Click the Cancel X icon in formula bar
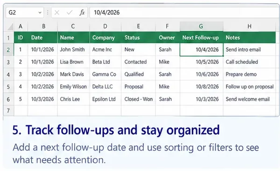The image size is (280, 171). (57, 13)
